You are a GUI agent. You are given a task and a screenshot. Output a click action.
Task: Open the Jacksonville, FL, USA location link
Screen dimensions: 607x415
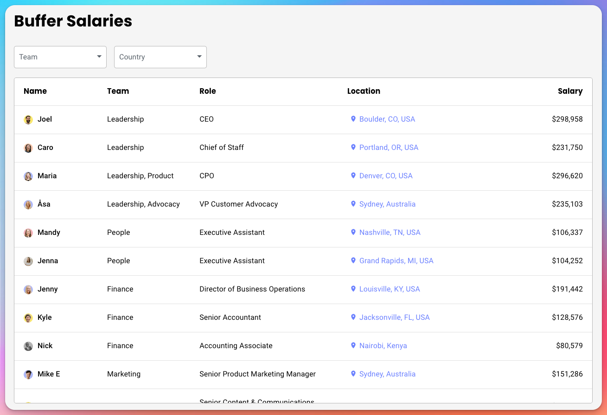pyautogui.click(x=395, y=318)
